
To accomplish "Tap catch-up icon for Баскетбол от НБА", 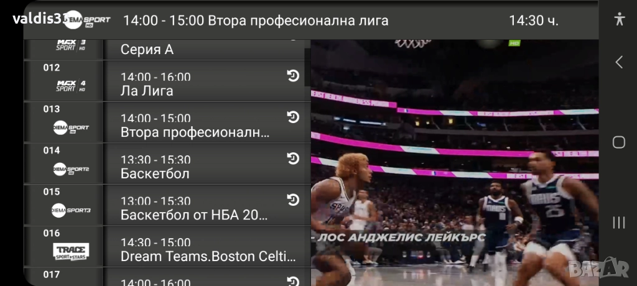I will click(x=293, y=200).
